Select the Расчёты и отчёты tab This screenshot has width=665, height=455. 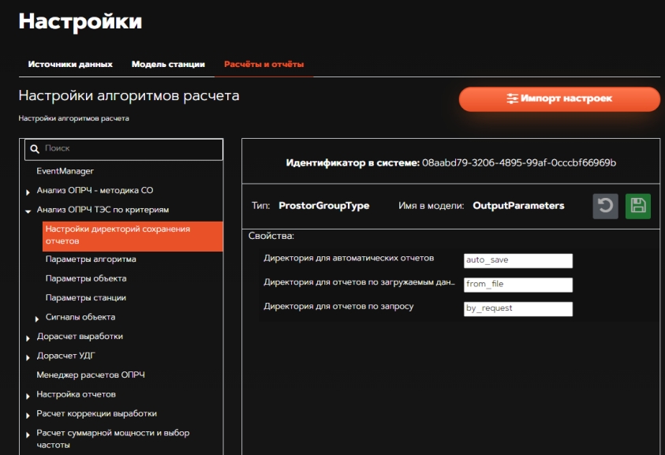[264, 65]
